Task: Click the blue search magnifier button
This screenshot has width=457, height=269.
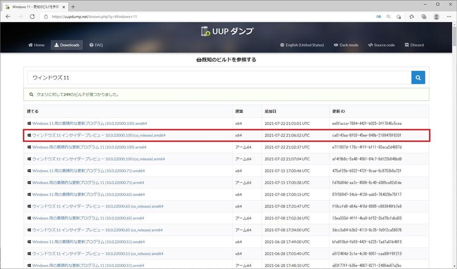Action: click(418, 78)
